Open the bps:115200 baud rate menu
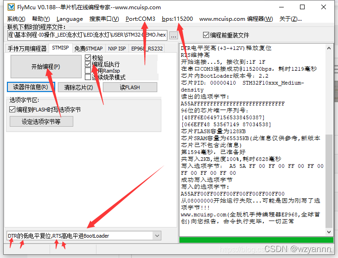This screenshot has height=258, width=338. click(x=177, y=19)
